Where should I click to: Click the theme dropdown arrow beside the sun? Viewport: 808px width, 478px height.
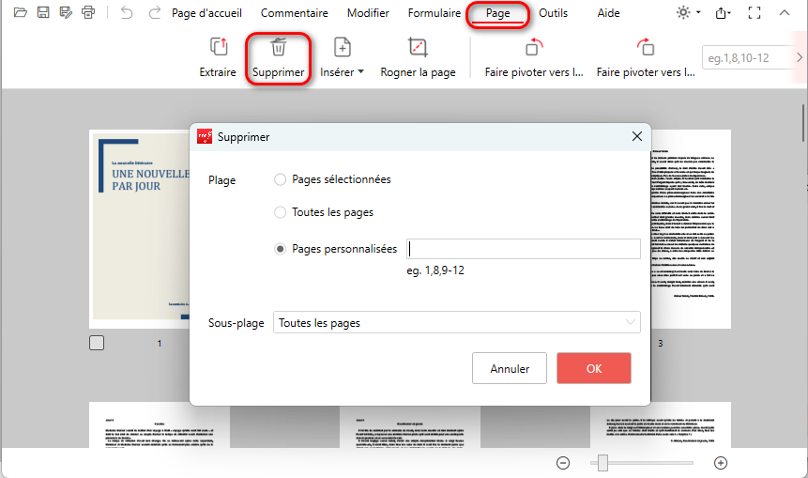(x=698, y=12)
